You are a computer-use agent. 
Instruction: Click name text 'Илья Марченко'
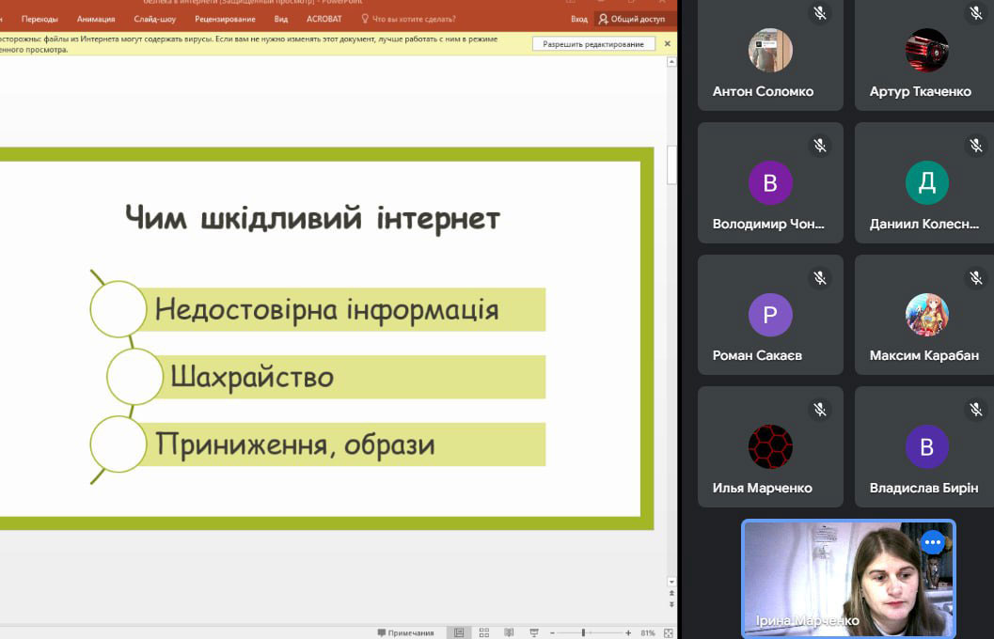762,489
